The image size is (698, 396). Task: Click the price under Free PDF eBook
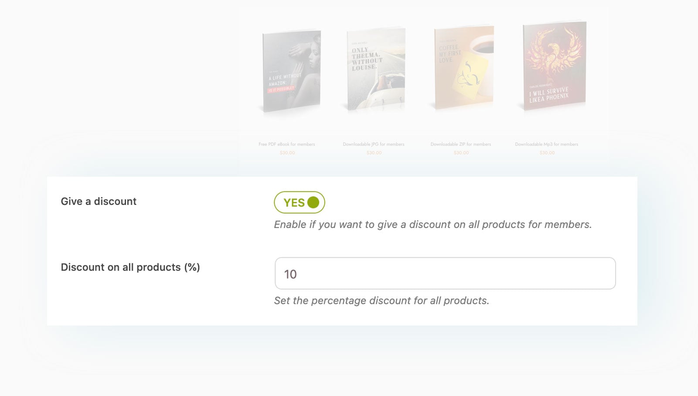[x=287, y=153]
